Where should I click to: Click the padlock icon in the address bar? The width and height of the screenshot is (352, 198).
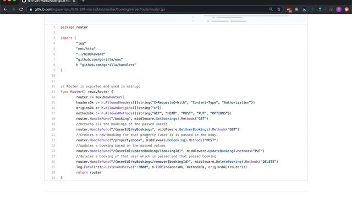[x=31, y=9]
